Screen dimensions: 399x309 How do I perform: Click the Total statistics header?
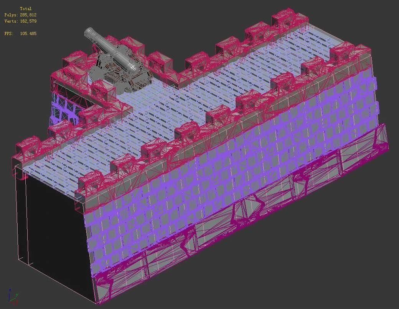26,9
